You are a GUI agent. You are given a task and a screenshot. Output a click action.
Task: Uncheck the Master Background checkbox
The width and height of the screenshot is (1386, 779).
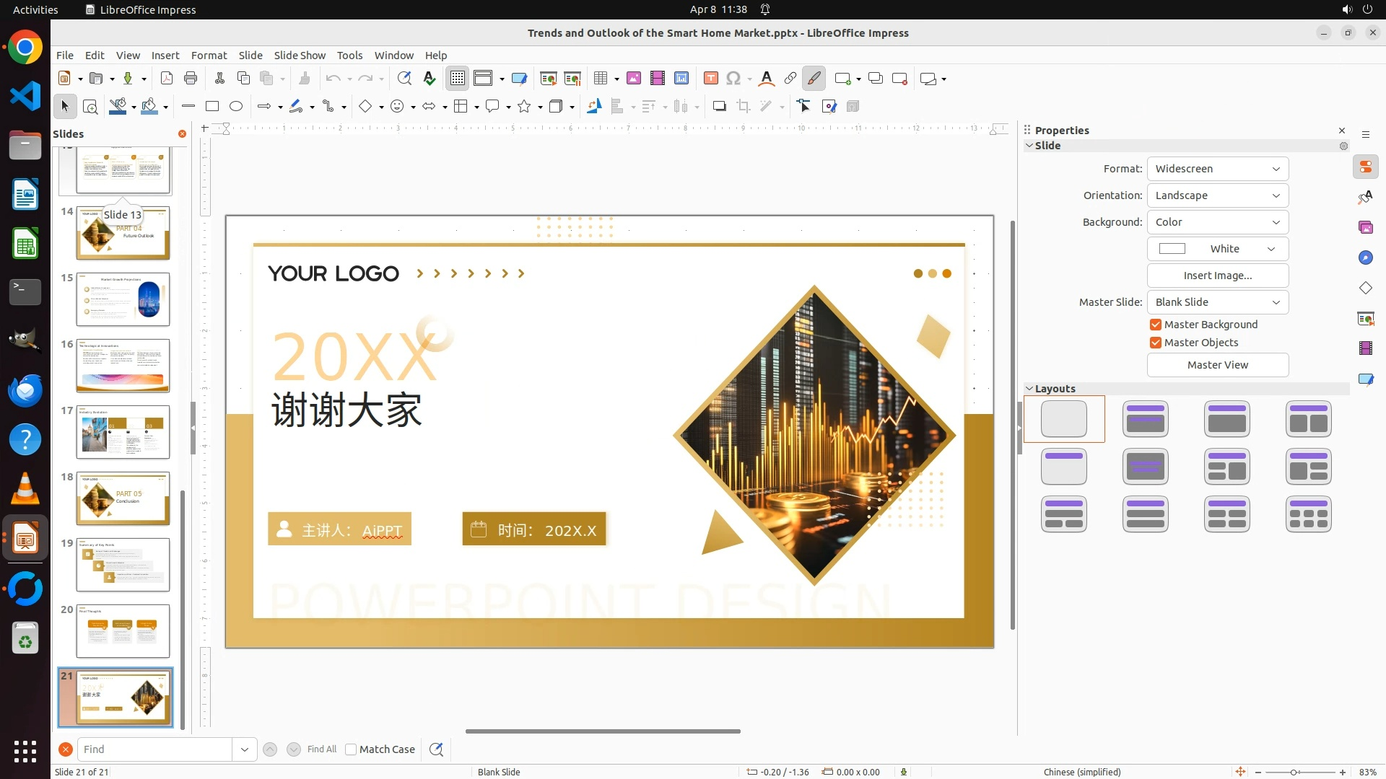click(1156, 325)
